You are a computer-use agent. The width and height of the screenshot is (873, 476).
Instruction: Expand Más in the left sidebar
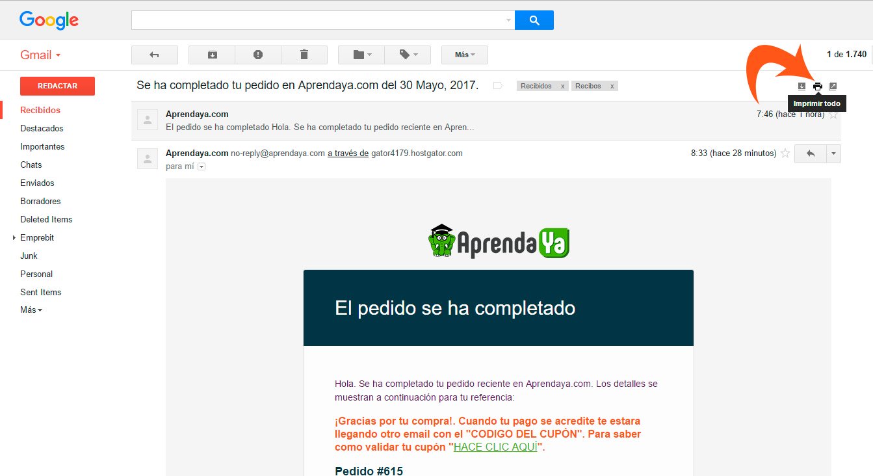coord(31,310)
